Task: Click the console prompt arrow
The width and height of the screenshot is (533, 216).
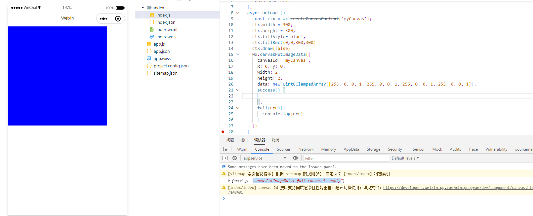Action: (x=224, y=198)
